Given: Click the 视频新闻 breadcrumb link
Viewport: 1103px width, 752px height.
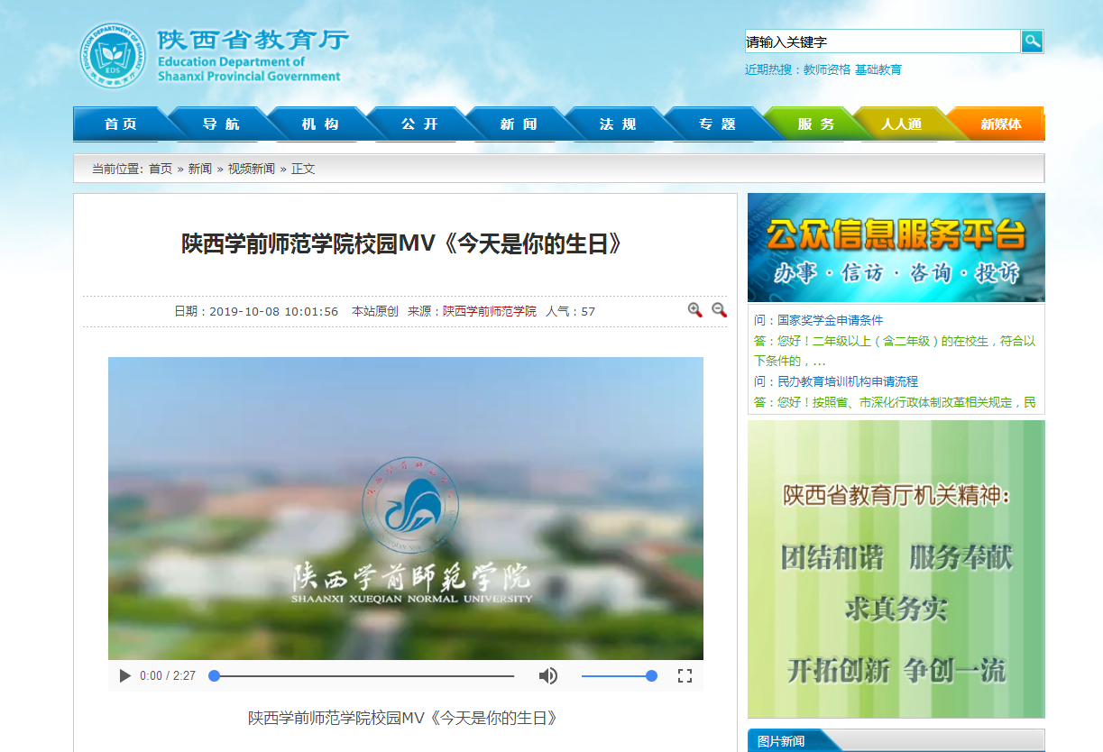Looking at the screenshot, I should [x=251, y=169].
